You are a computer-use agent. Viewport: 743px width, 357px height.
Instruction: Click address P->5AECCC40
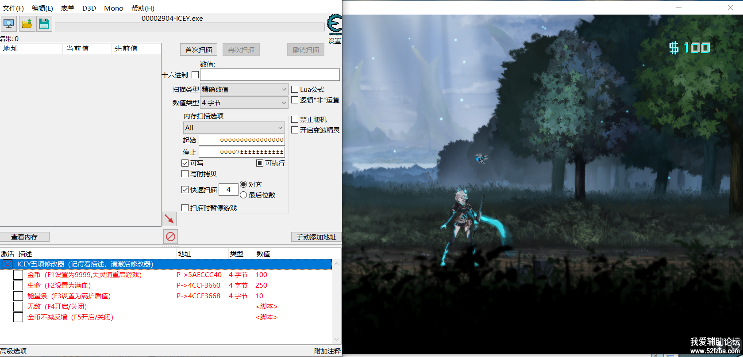point(199,275)
